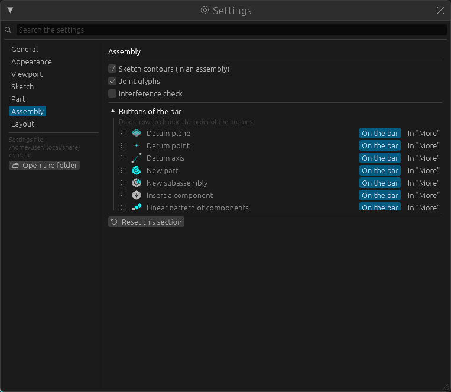The image size is (451, 392).
Task: Focus the Search the settings field
Action: (x=232, y=30)
